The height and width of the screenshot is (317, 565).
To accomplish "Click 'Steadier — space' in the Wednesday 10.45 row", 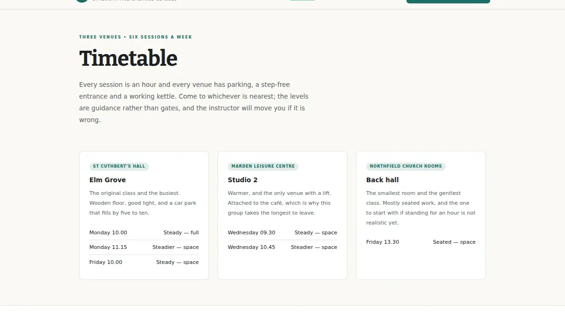I will 314,247.
